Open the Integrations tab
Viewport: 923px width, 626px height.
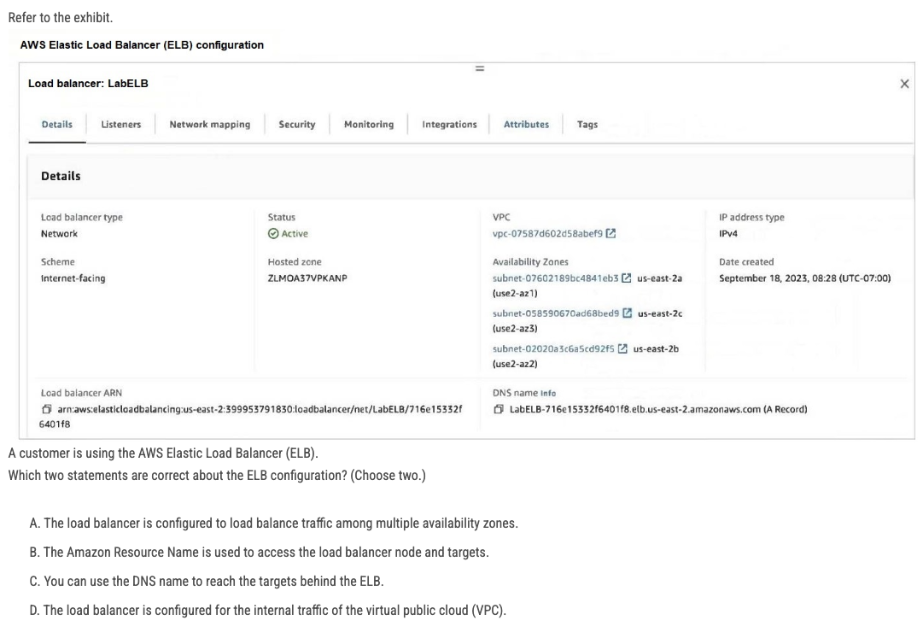tap(449, 124)
